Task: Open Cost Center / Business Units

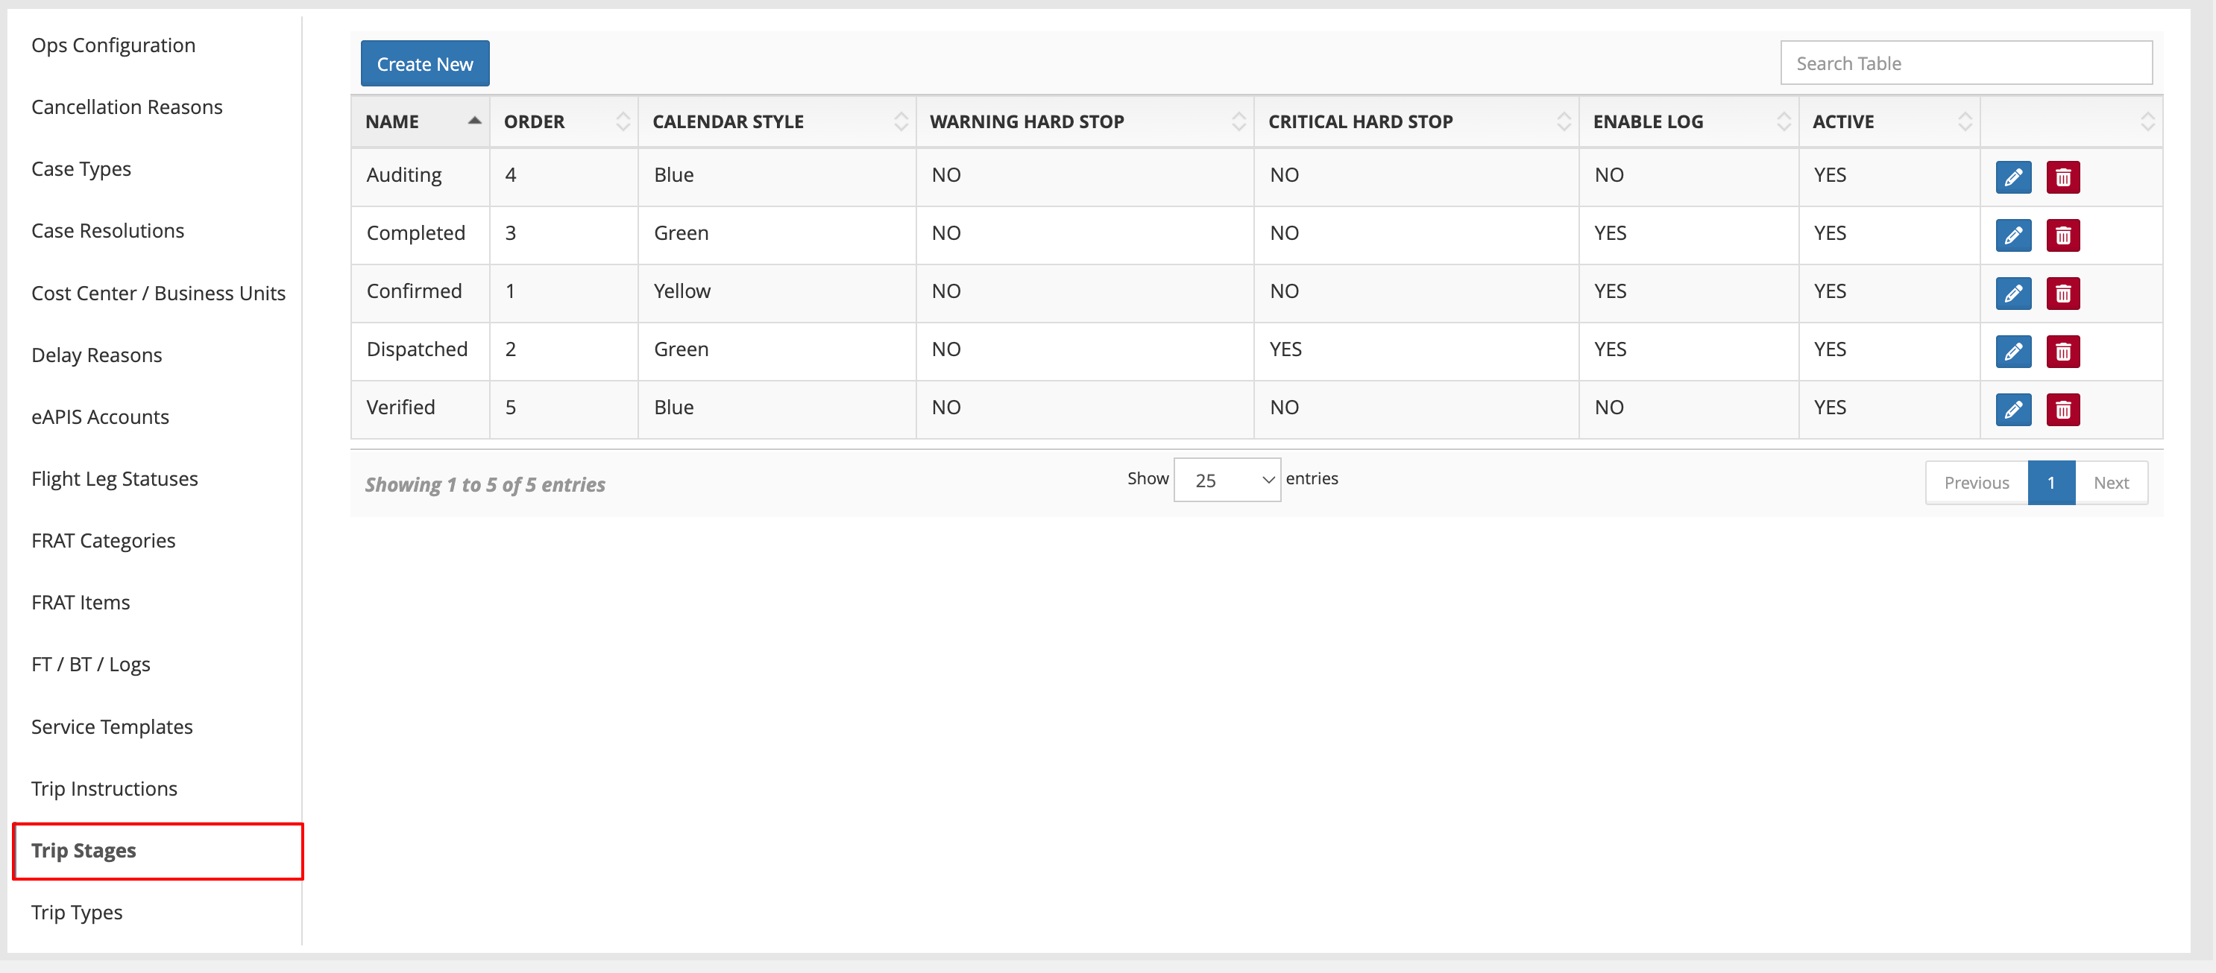Action: 158,293
